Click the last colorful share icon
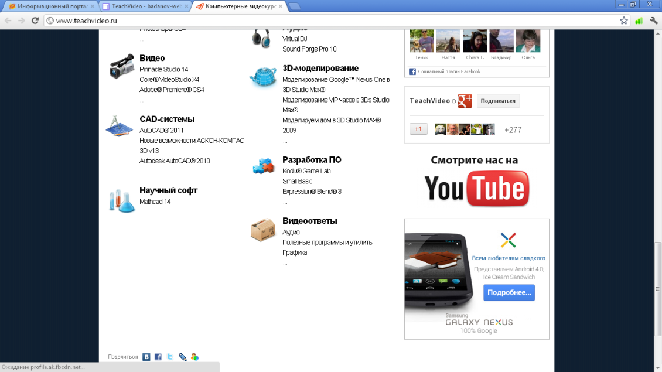Viewport: 662px width, 372px height. pos(194,357)
